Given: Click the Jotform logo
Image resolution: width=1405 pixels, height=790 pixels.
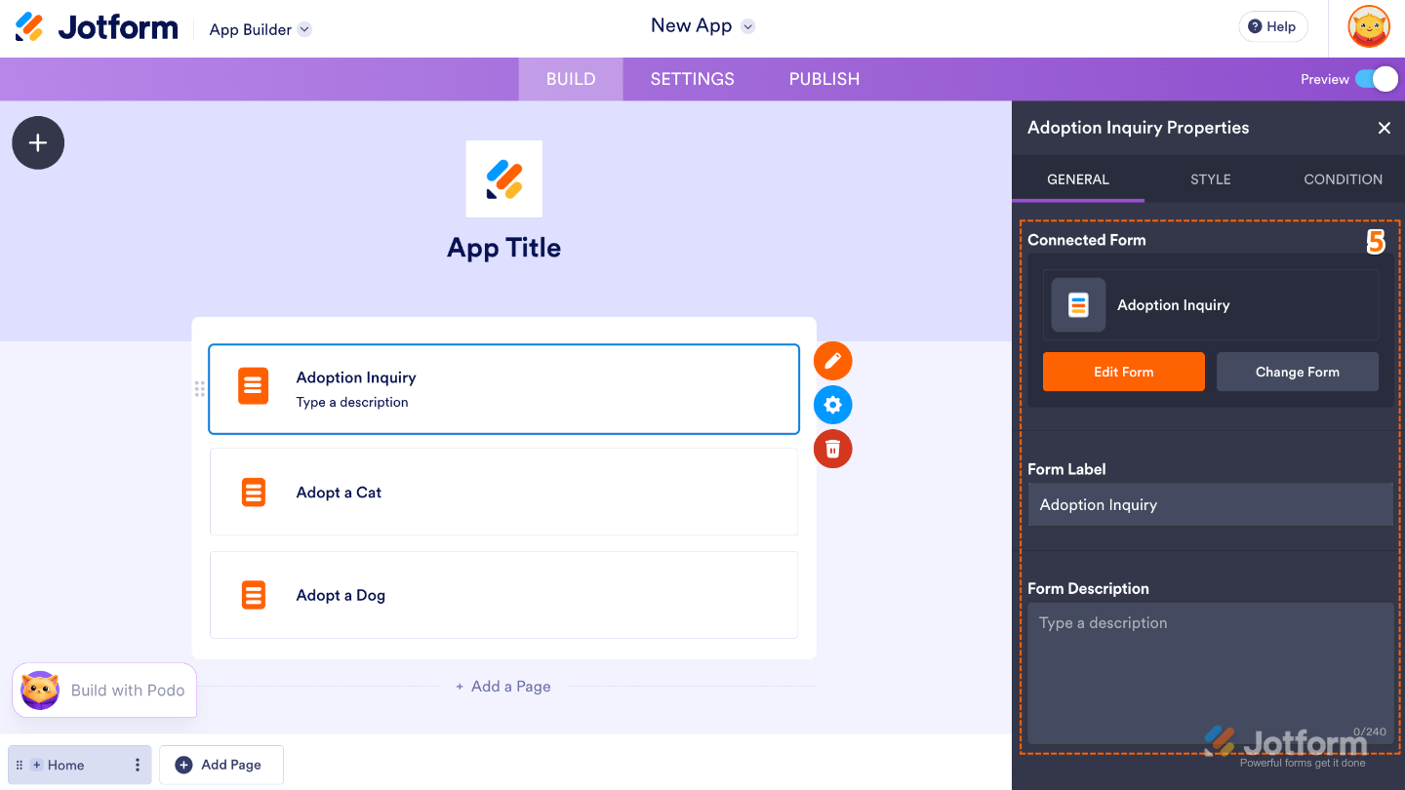Looking at the screenshot, I should 96,26.
